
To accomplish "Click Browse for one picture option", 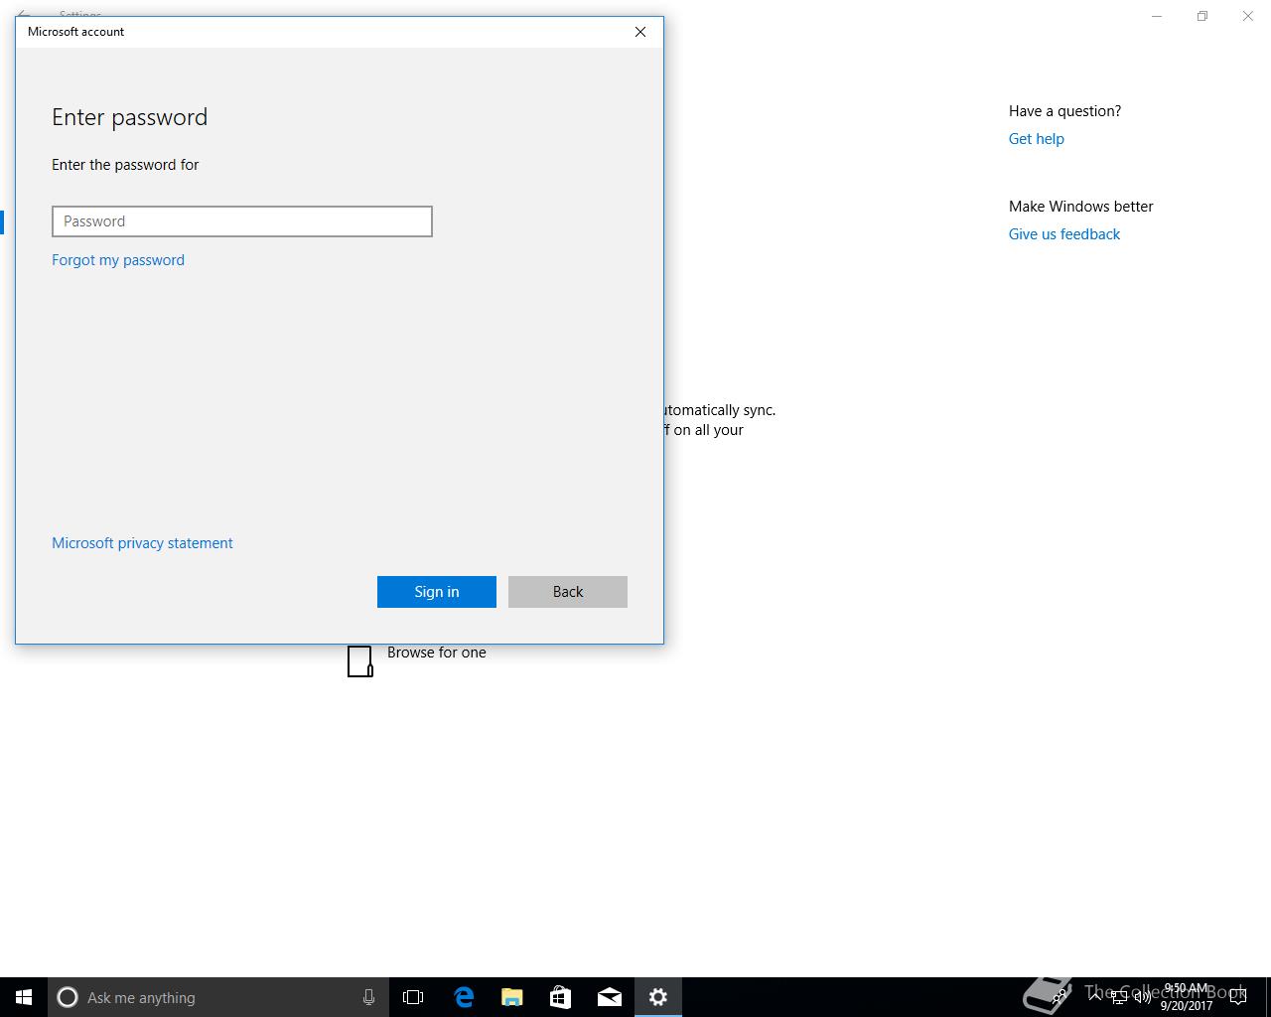I will click(x=437, y=653).
